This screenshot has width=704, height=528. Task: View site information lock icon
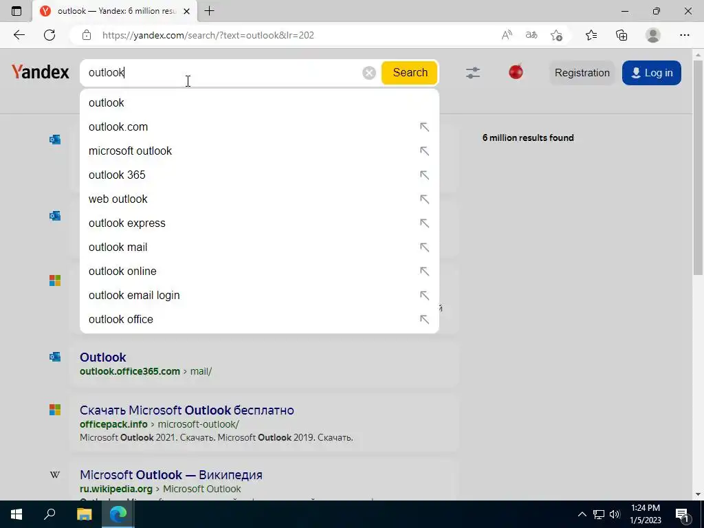point(87,35)
